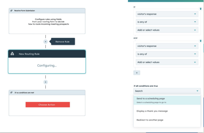Select Send to a scheduling page option
The image size is (204, 133).
pos(167,100)
